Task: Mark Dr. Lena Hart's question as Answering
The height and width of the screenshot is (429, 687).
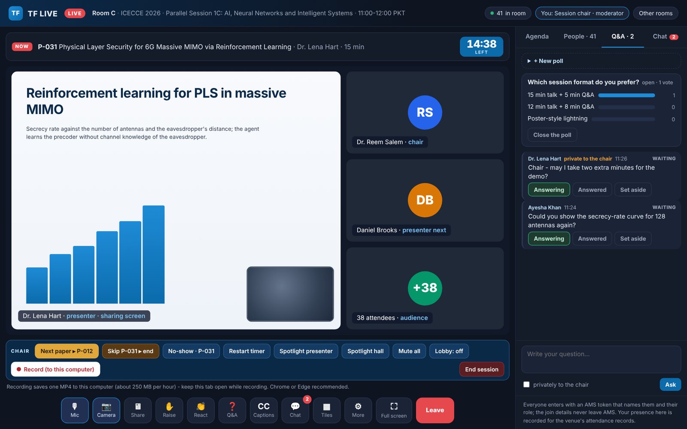Action: (x=549, y=190)
